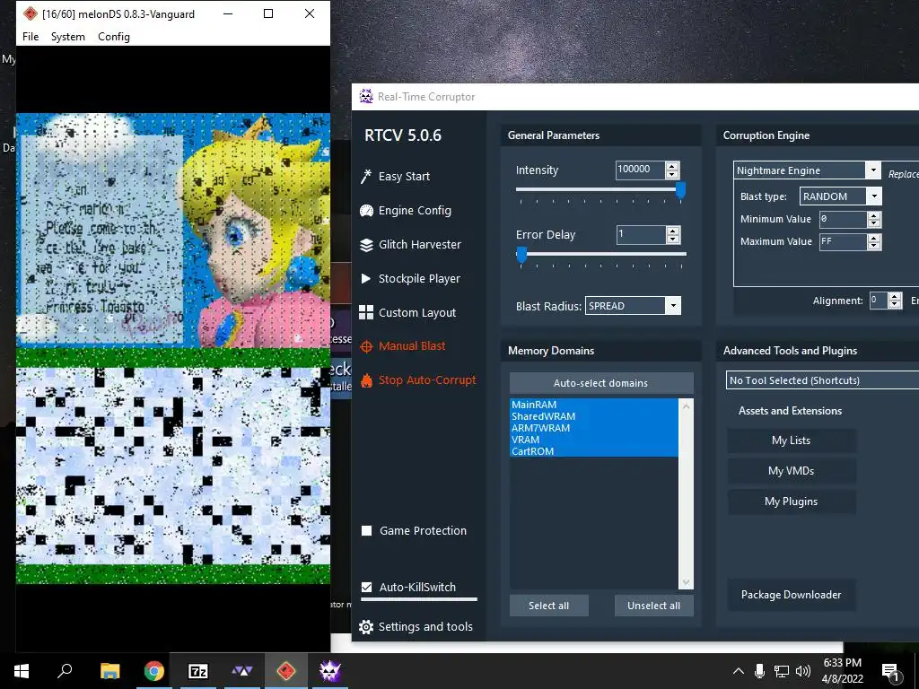Click melonDS window title icon
Screen dimensions: 919x689
(31, 14)
